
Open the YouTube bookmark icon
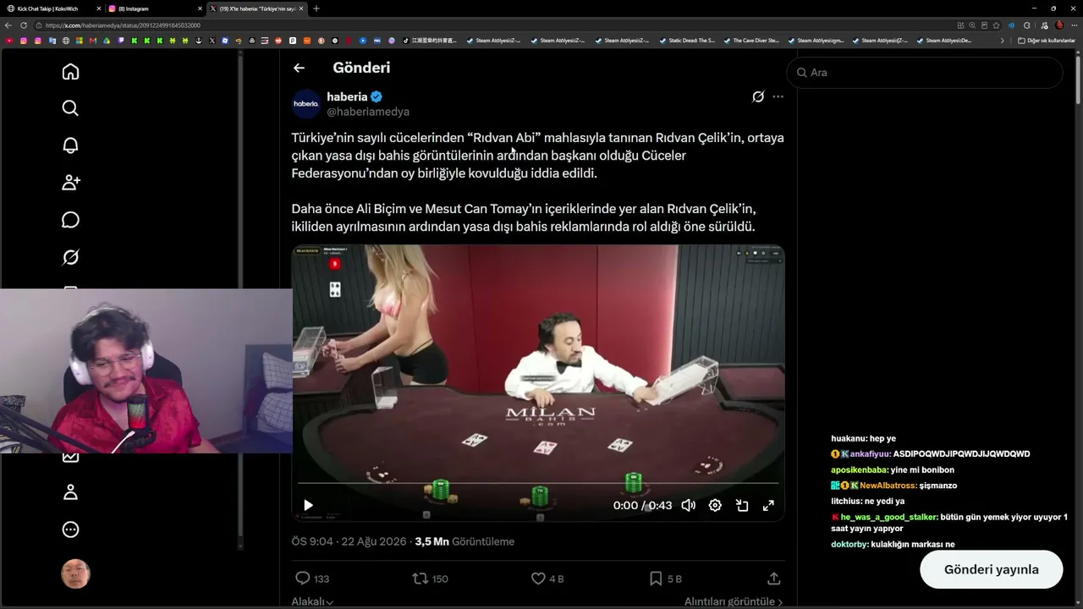coord(9,41)
